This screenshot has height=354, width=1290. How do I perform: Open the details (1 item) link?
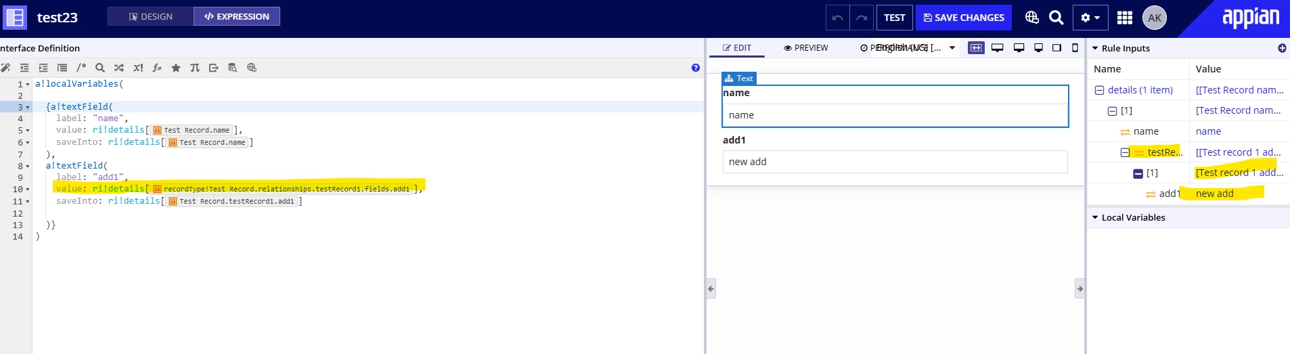[x=1140, y=90]
